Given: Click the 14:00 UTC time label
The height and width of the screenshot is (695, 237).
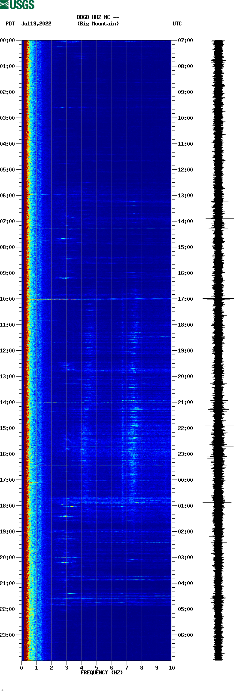Looking at the screenshot, I should tap(185, 221).
